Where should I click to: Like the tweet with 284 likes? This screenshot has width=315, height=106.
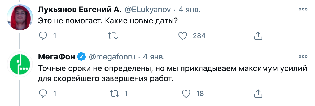click(183, 36)
